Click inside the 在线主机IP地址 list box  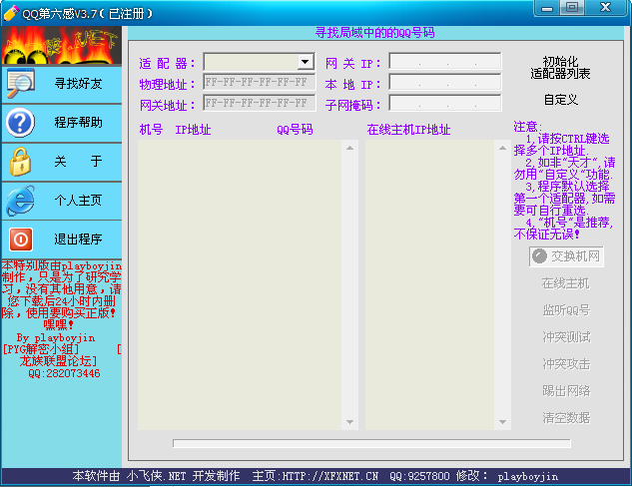click(x=429, y=284)
